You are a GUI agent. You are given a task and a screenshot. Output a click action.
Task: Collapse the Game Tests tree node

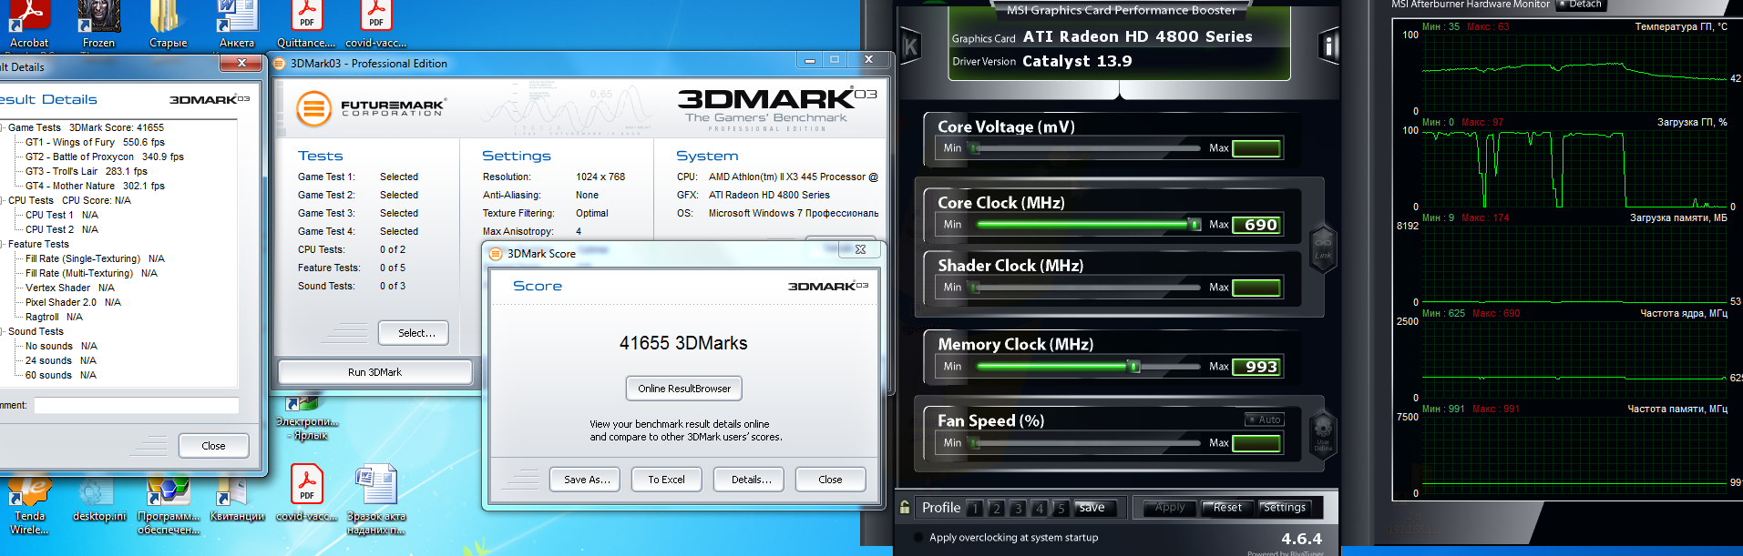click(3, 127)
